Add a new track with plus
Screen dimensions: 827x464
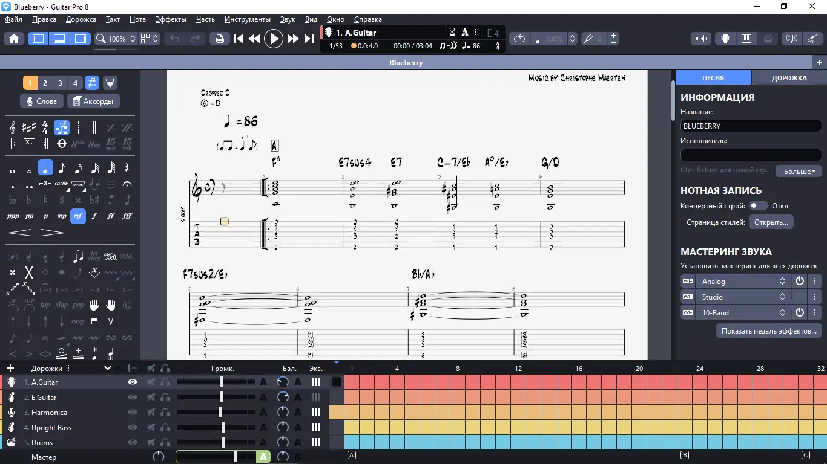click(10, 368)
